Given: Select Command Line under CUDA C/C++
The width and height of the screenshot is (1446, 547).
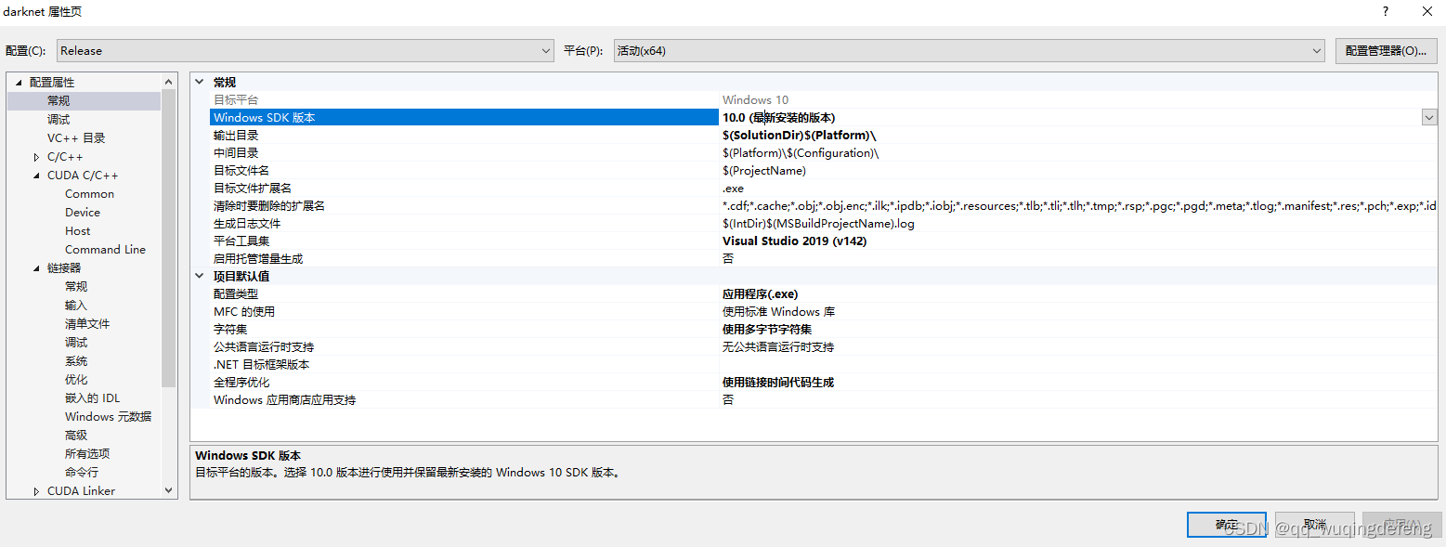Looking at the screenshot, I should pos(105,249).
